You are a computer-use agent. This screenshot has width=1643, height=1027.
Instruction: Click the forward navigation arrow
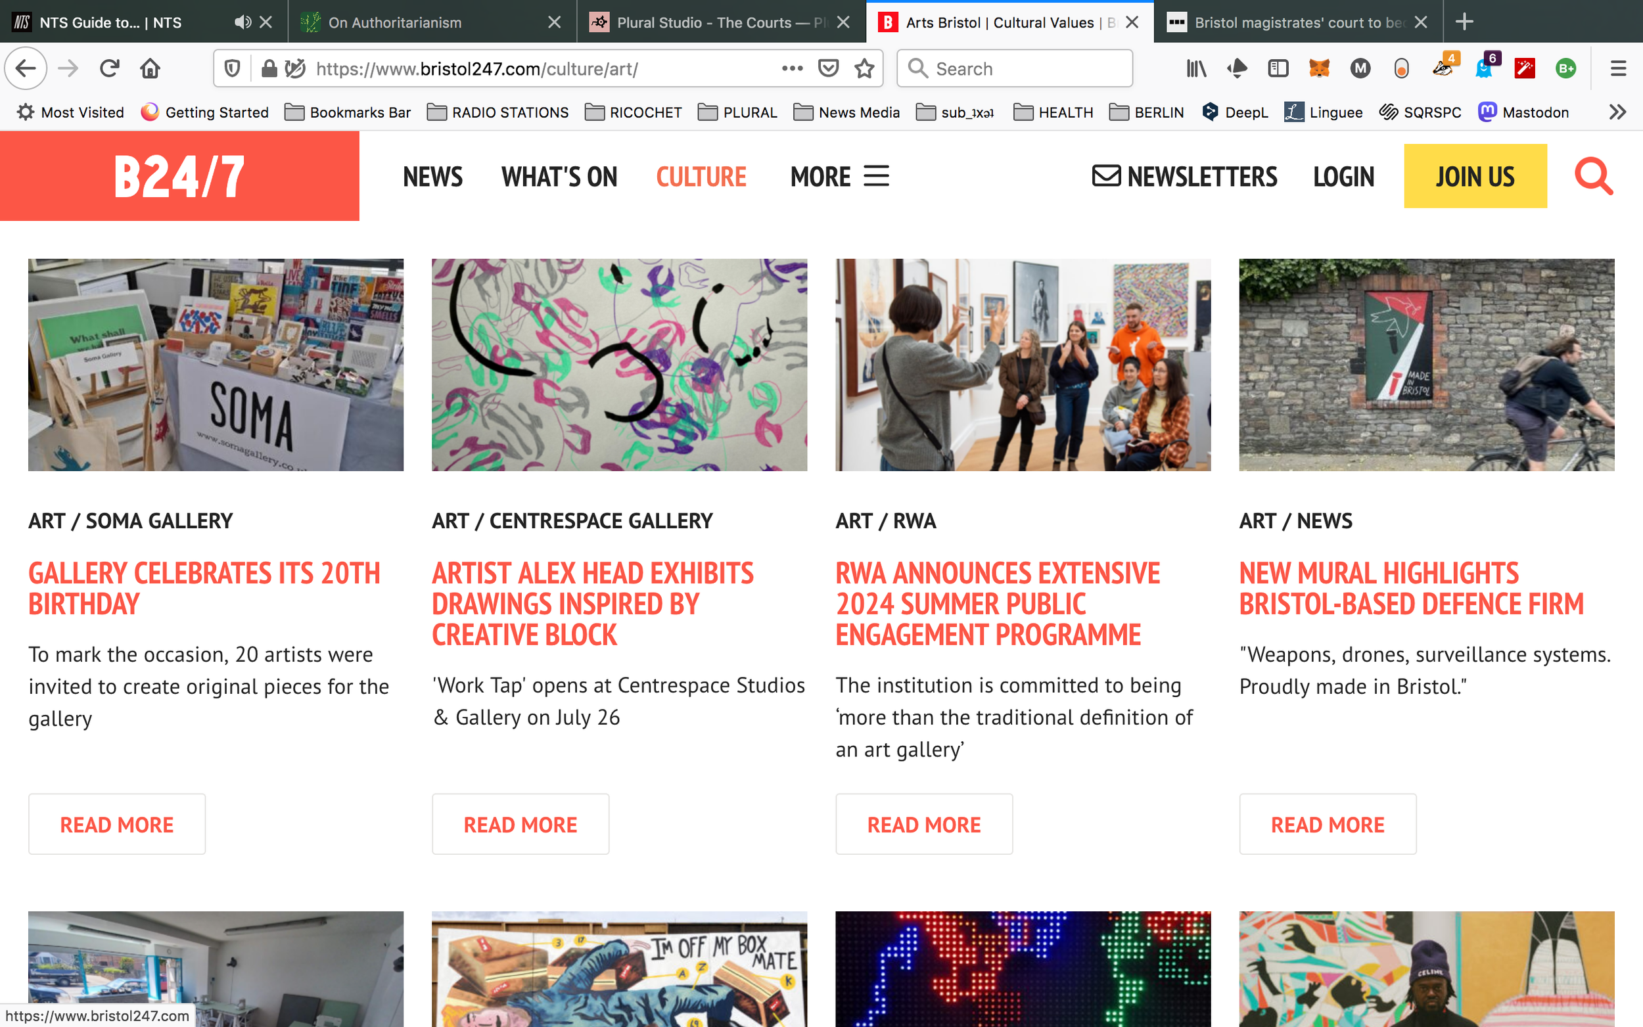68,68
